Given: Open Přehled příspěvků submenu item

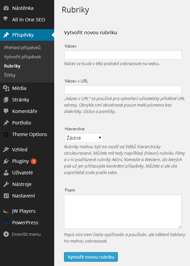Looking at the screenshot, I should (x=22, y=47).
